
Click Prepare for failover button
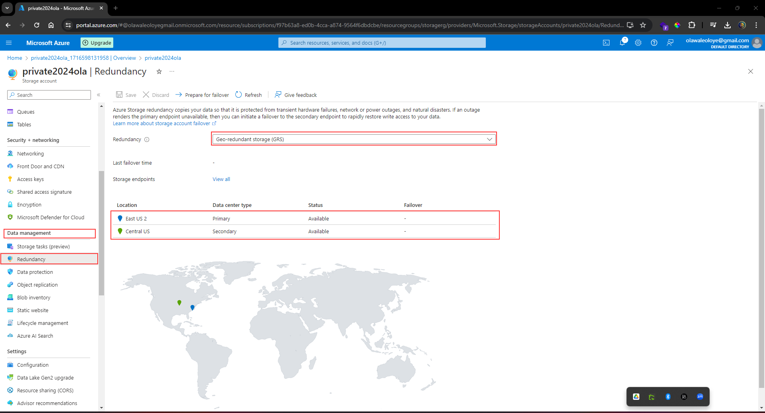(202, 95)
